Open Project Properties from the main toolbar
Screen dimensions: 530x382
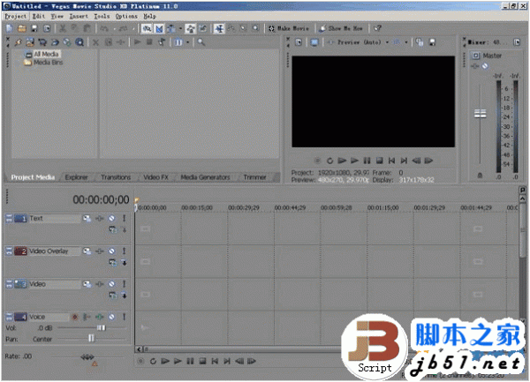47,29
